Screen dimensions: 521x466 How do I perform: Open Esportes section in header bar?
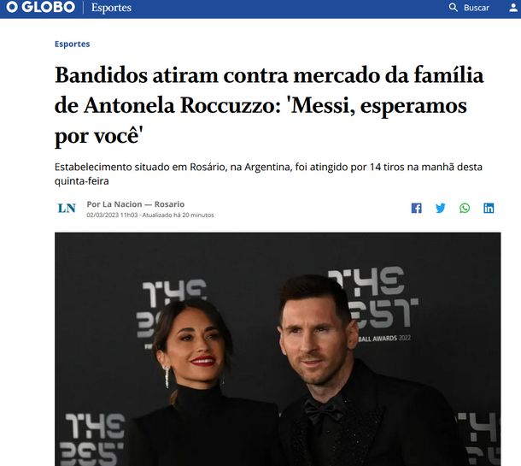click(111, 8)
